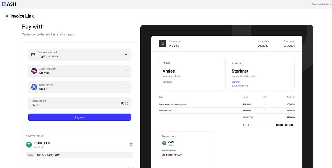Screen dimensions: 332x168
Task: Click the Select network chevron arrow
Action: pos(126,71)
